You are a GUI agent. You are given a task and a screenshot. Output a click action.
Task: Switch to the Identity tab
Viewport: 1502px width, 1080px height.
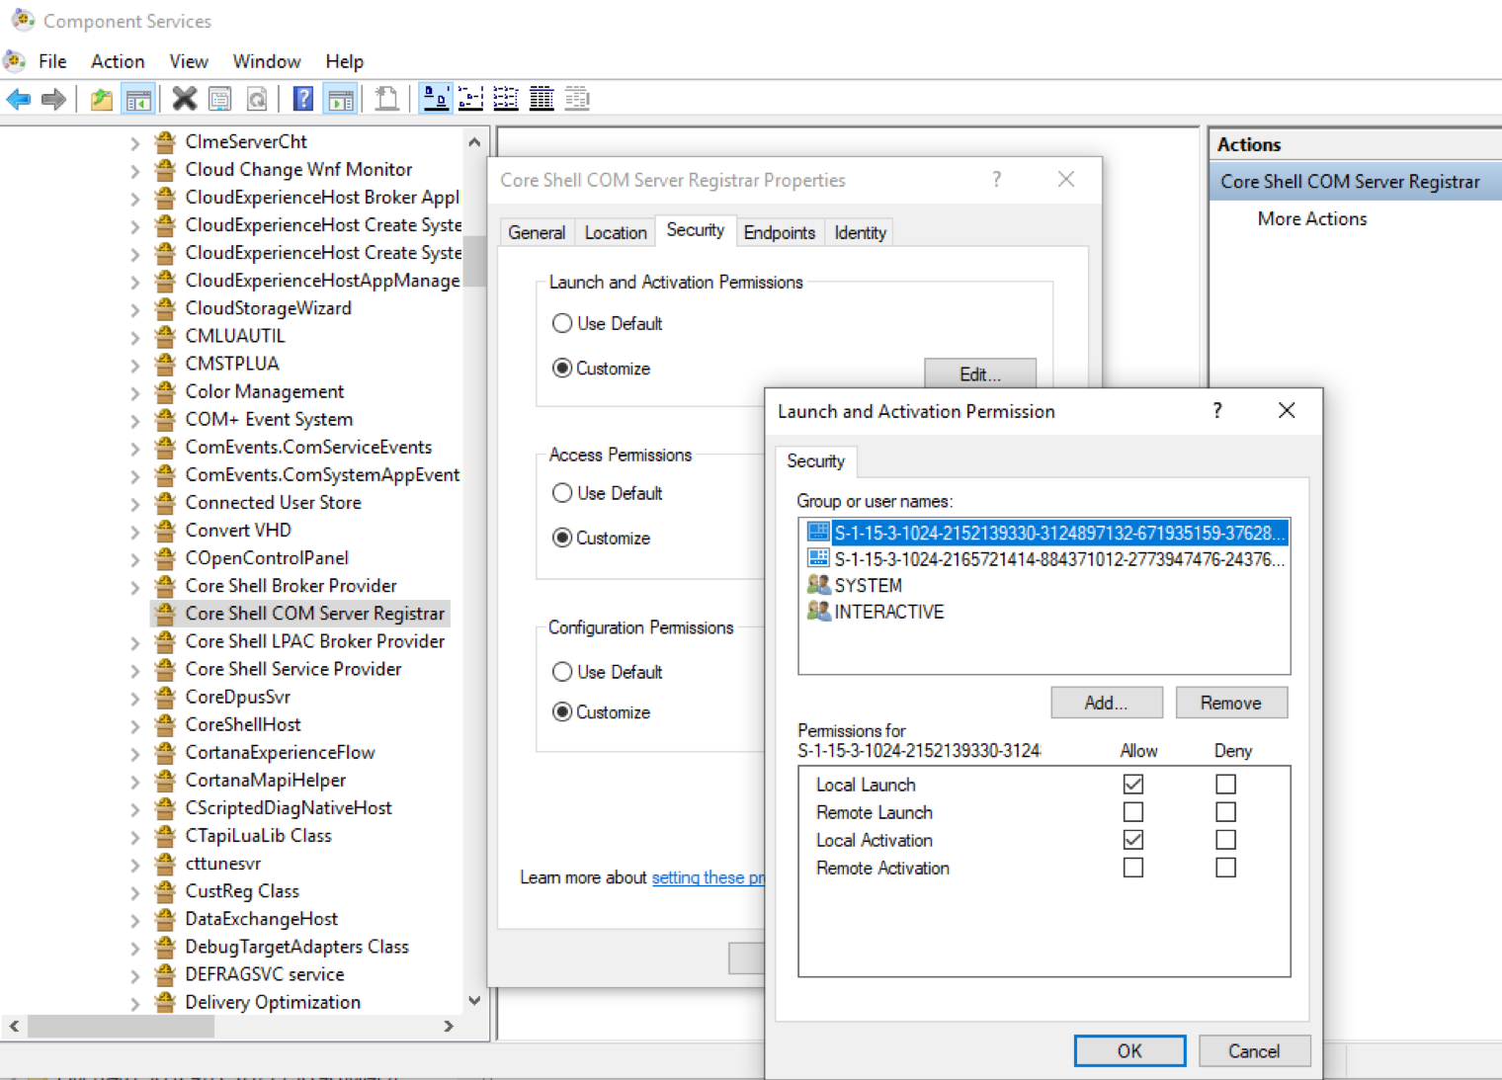[860, 232]
